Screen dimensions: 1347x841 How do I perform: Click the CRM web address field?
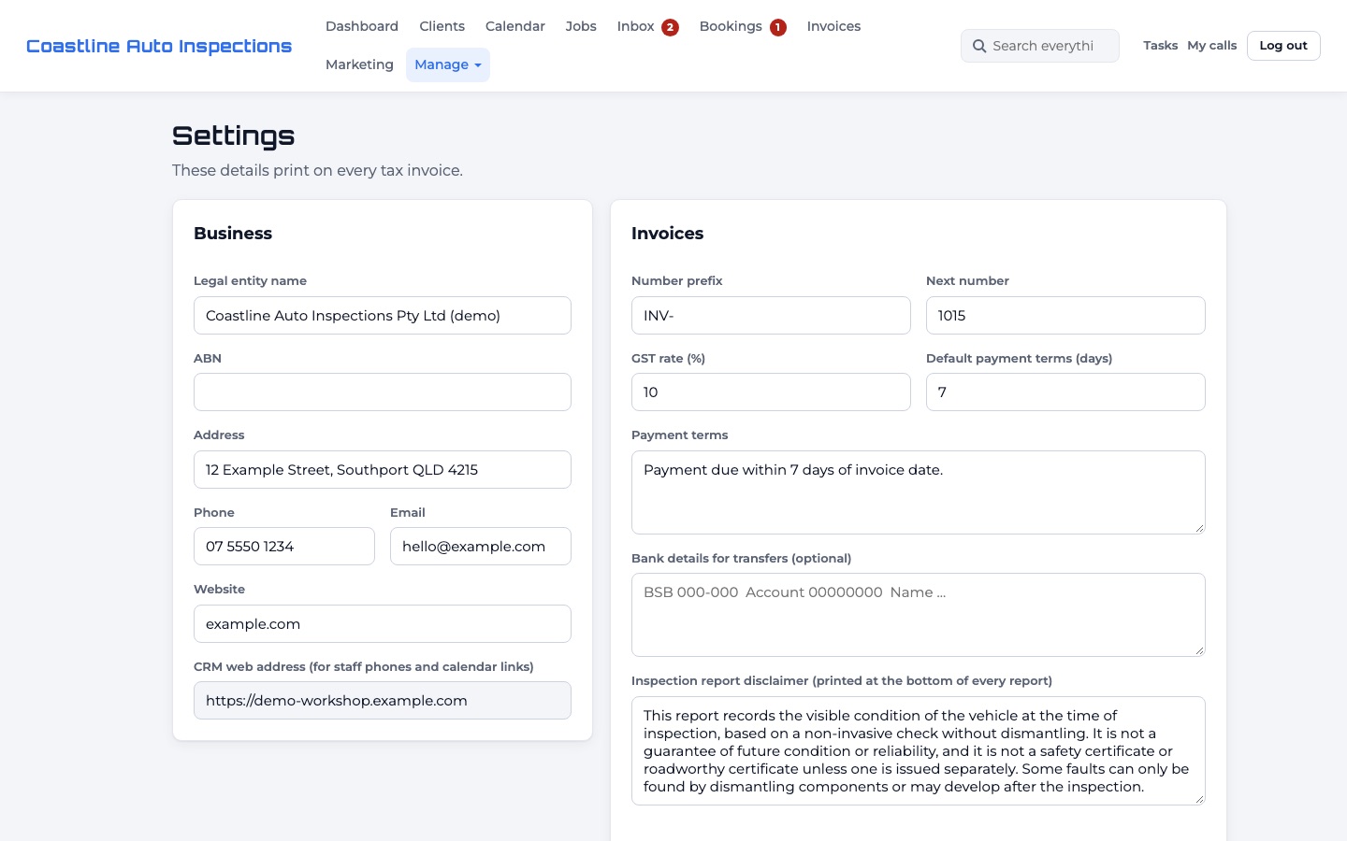[383, 701]
